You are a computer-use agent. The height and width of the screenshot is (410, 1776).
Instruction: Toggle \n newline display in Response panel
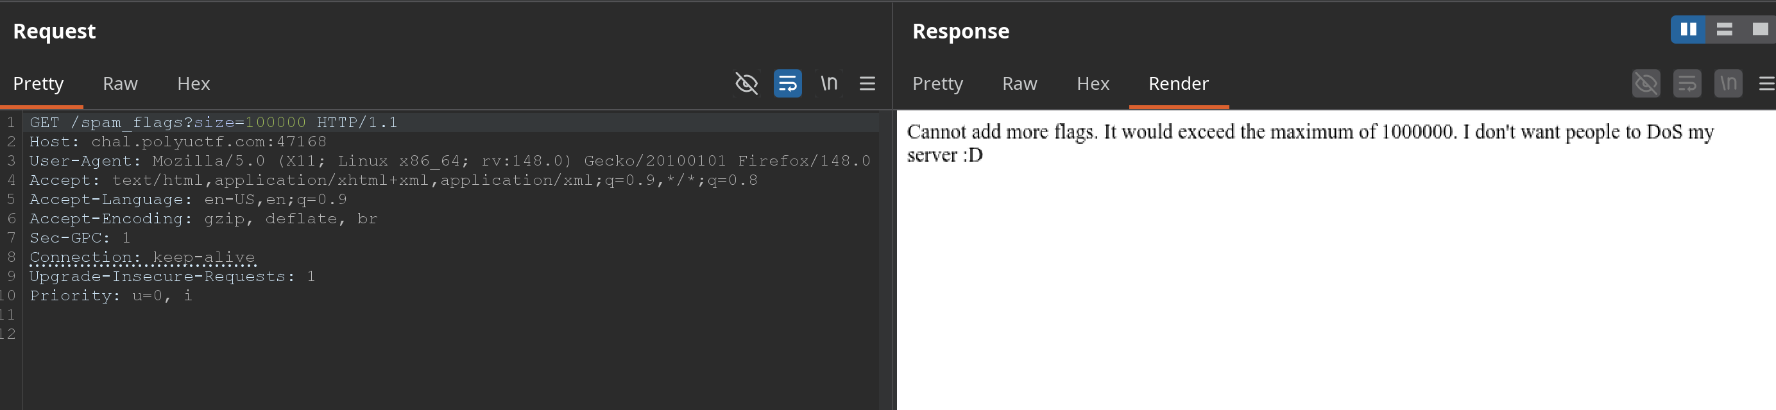click(1729, 83)
